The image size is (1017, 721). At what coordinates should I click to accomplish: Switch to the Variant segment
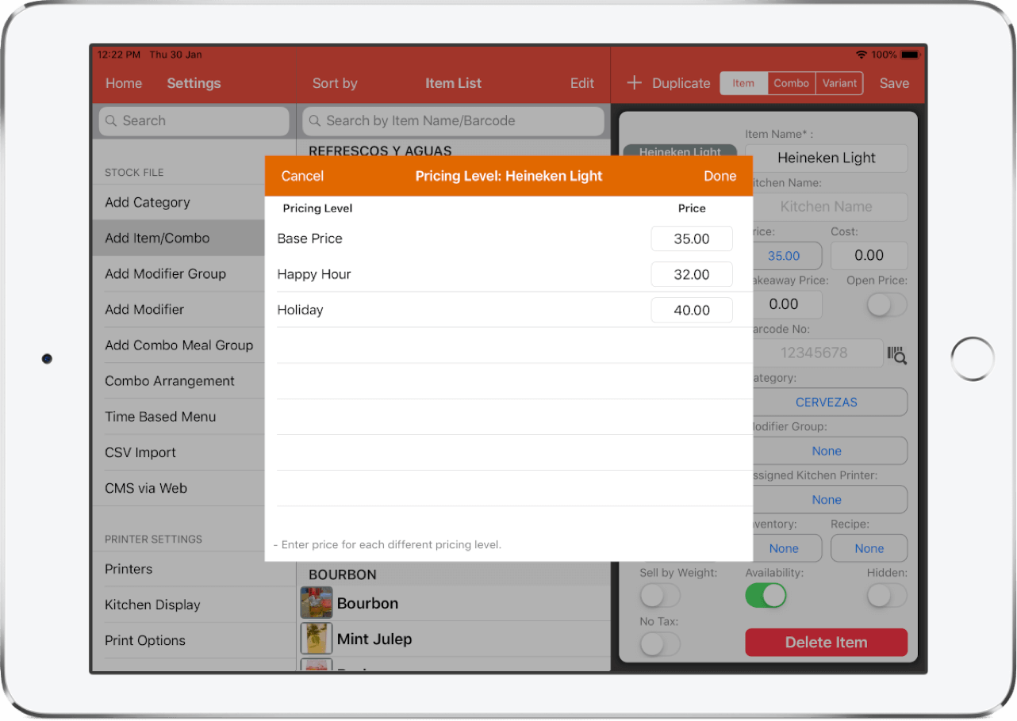839,83
